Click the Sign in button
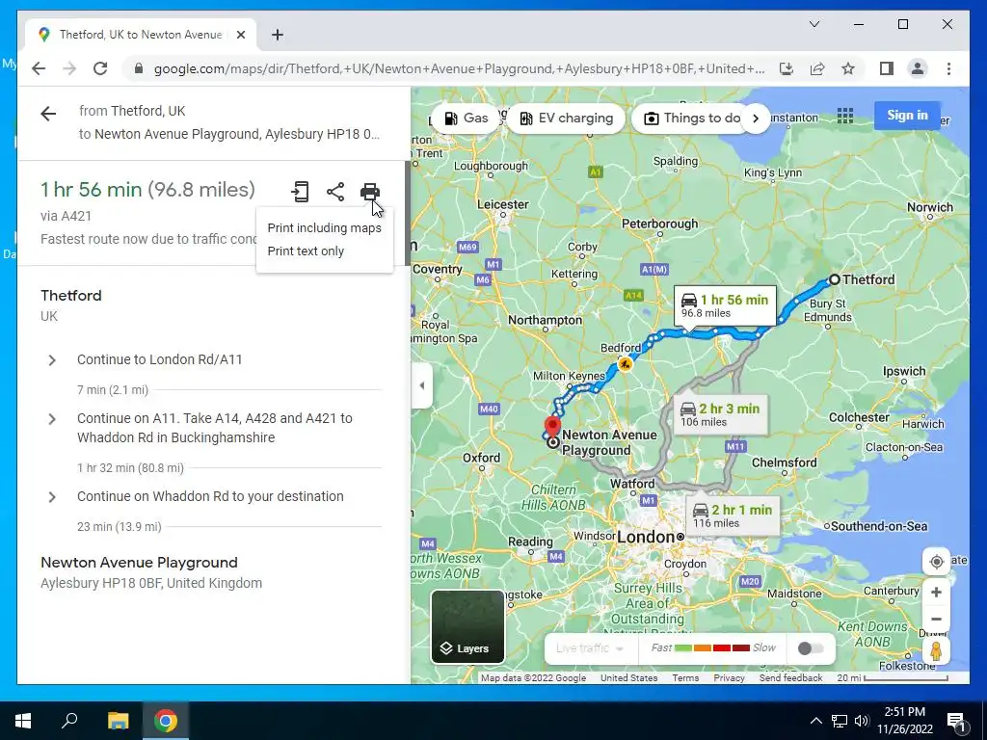This screenshot has height=740, width=987. pyautogui.click(x=907, y=116)
